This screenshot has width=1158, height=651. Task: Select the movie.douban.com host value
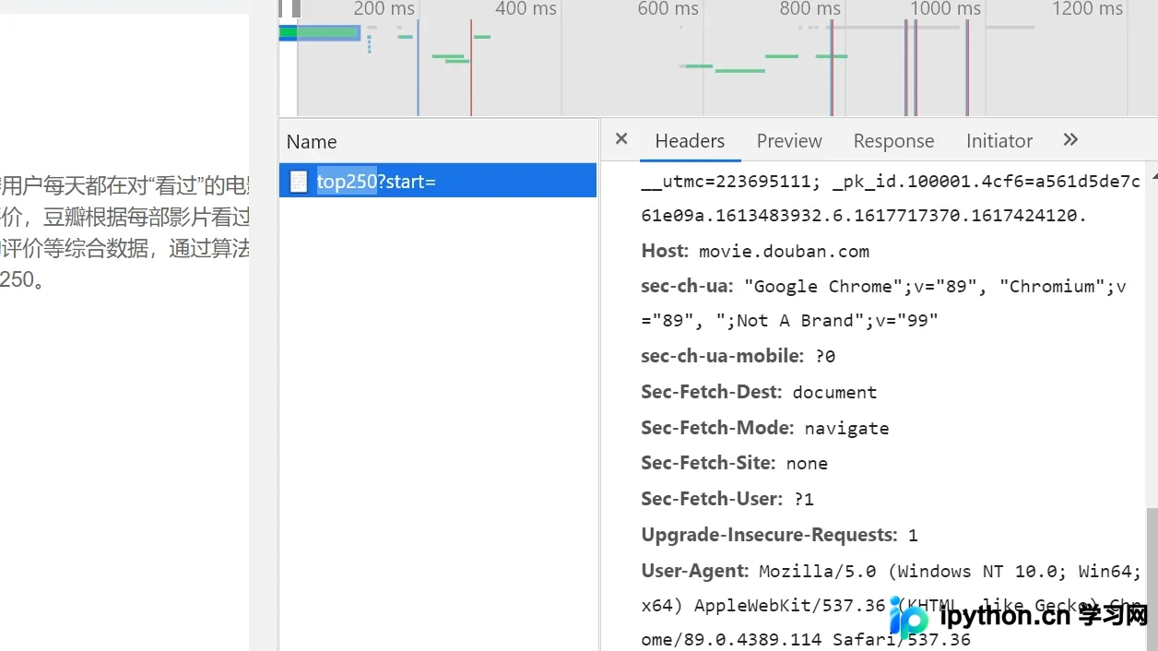pos(784,252)
